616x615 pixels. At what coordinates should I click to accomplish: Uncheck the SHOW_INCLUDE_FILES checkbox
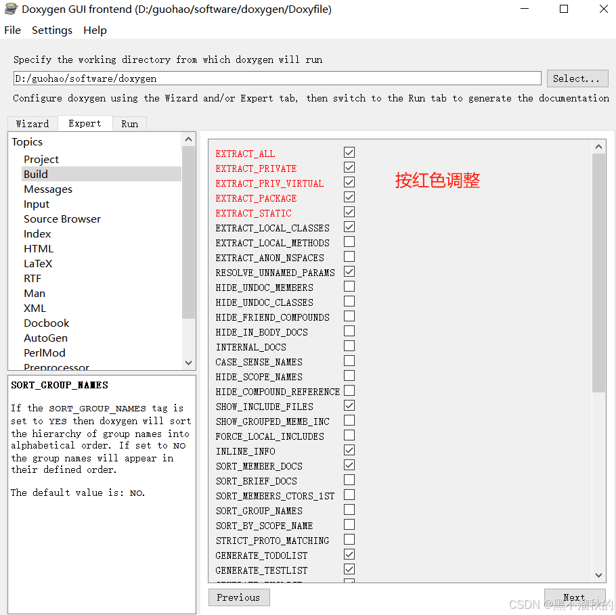[x=349, y=405]
